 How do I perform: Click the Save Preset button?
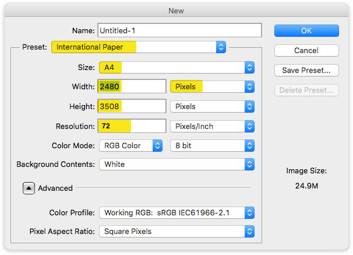306,71
